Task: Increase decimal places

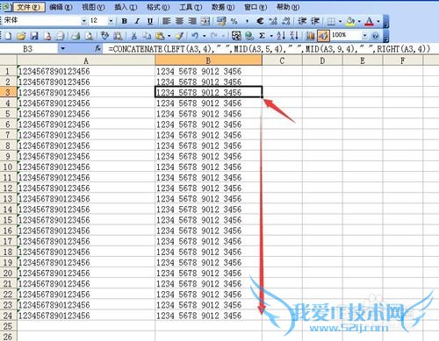Action: tap(273, 21)
